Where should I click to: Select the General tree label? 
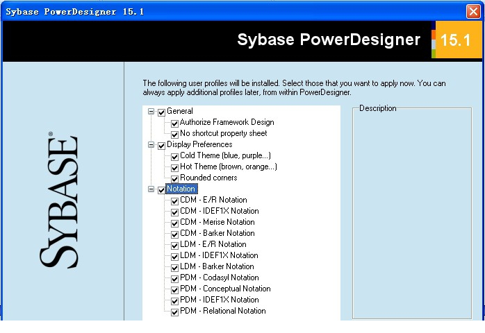click(180, 111)
